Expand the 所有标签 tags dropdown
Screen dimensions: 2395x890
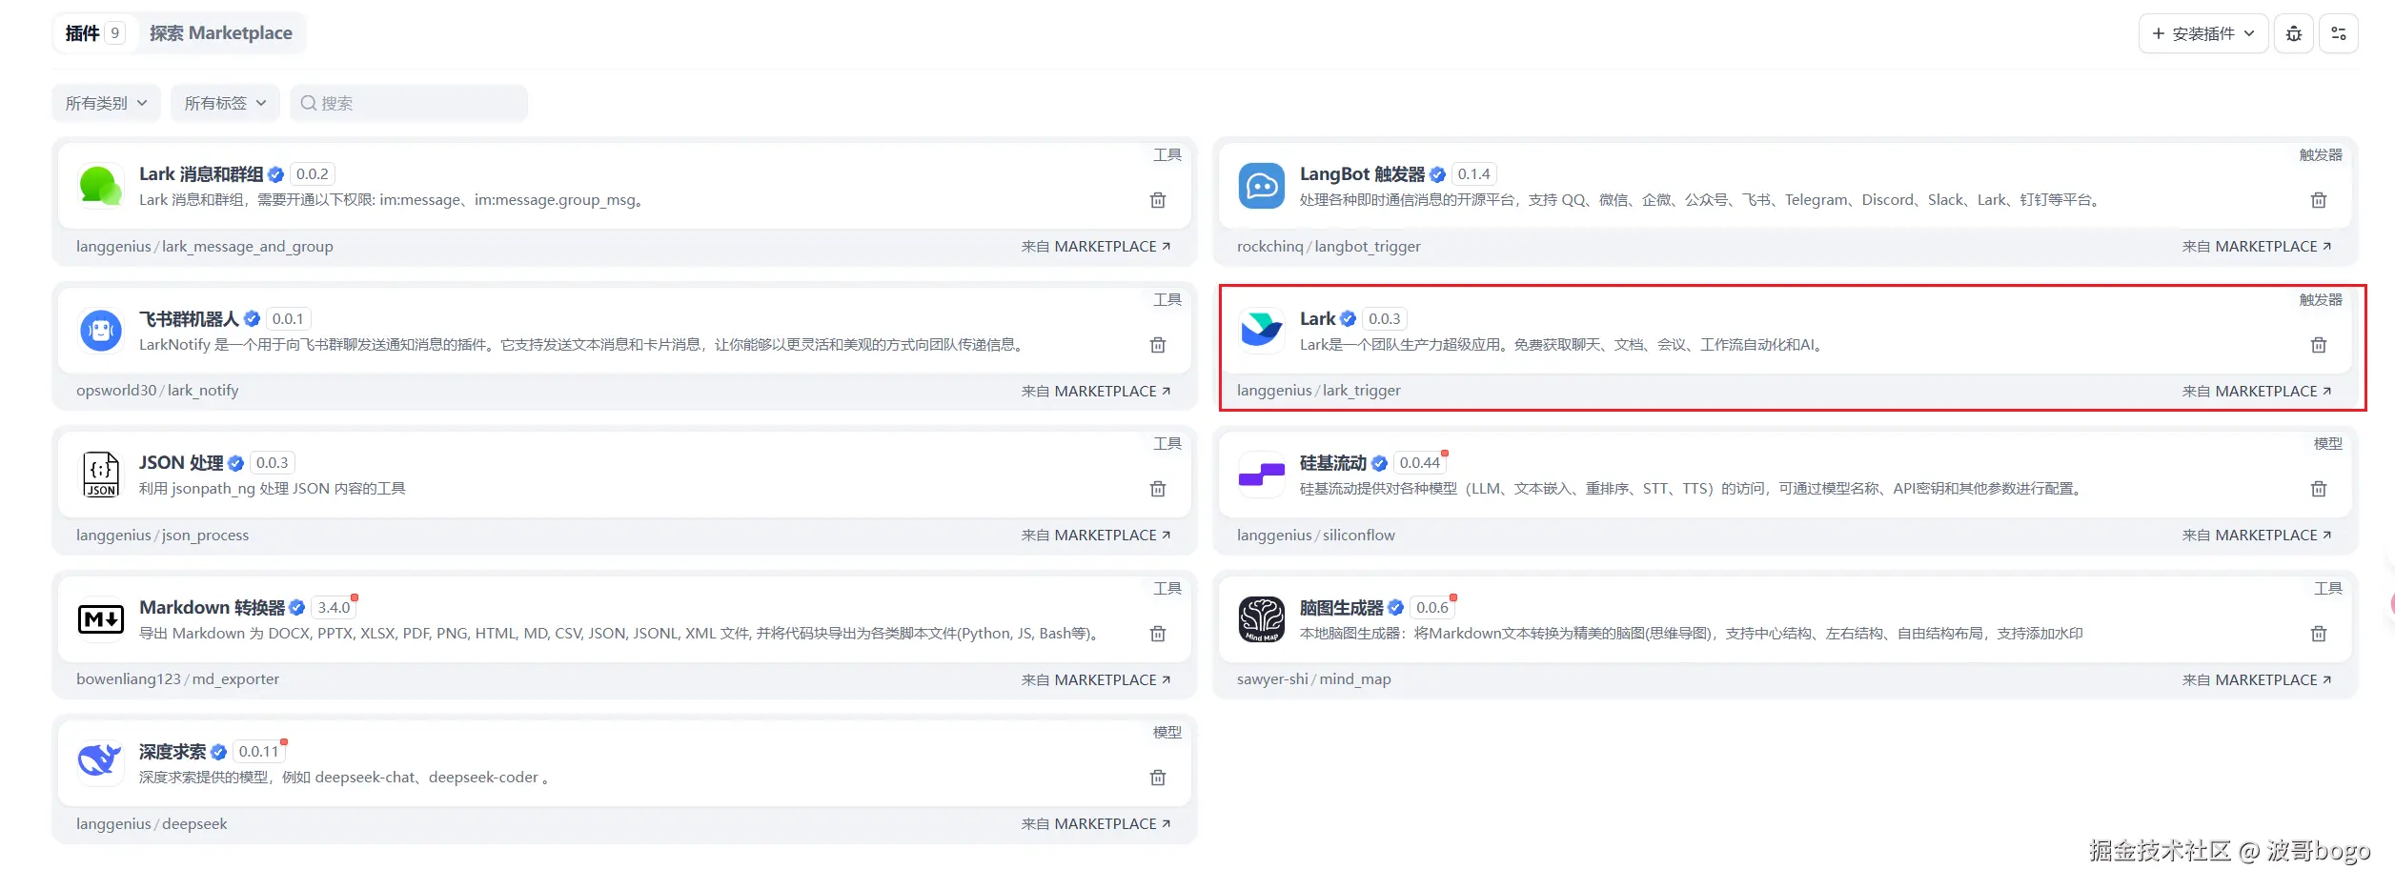(225, 103)
